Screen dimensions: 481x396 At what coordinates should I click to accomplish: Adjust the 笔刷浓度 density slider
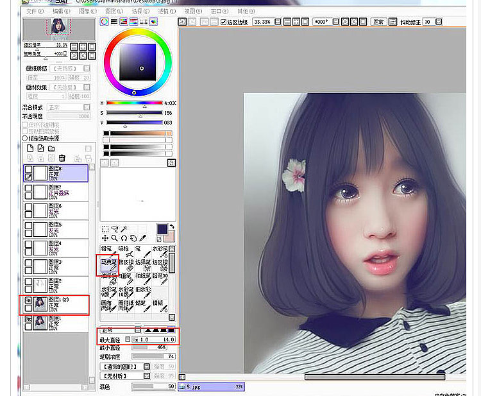(x=153, y=356)
